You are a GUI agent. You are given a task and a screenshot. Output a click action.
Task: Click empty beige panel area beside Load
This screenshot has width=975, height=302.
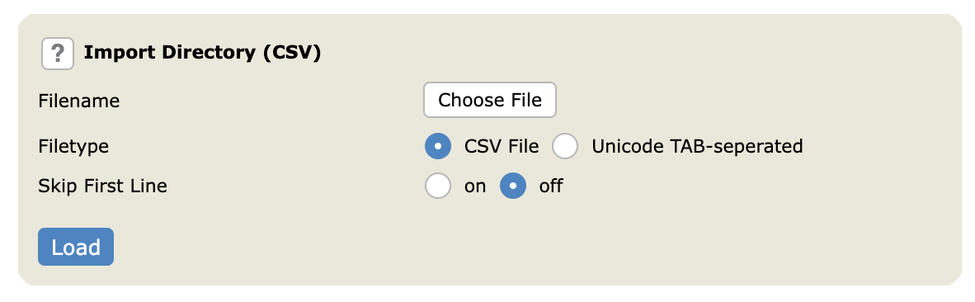(x=497, y=248)
